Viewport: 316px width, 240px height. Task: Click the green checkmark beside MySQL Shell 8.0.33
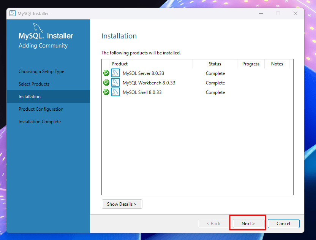click(106, 92)
